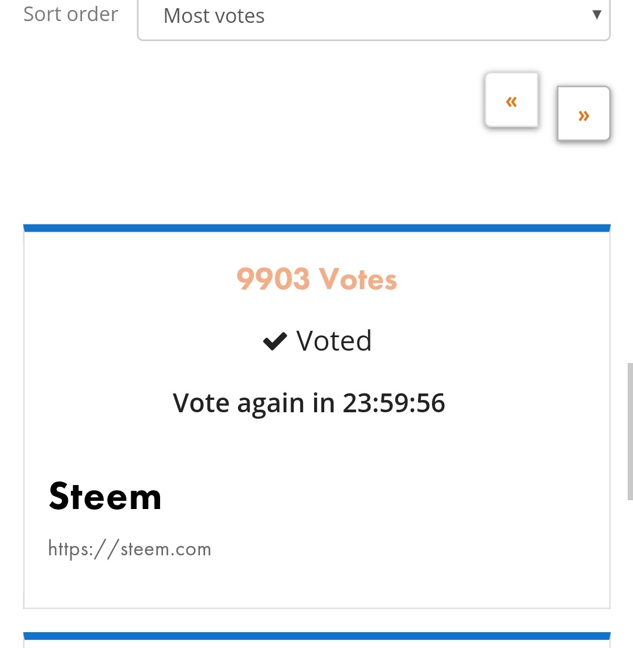The height and width of the screenshot is (648, 633).
Task: Click the '9903' number in the vote count
Action: pyautogui.click(x=273, y=279)
